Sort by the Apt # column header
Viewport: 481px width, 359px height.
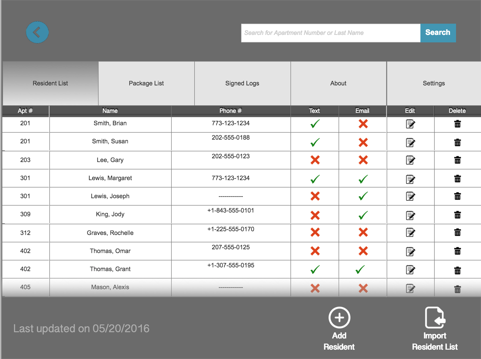(x=25, y=111)
